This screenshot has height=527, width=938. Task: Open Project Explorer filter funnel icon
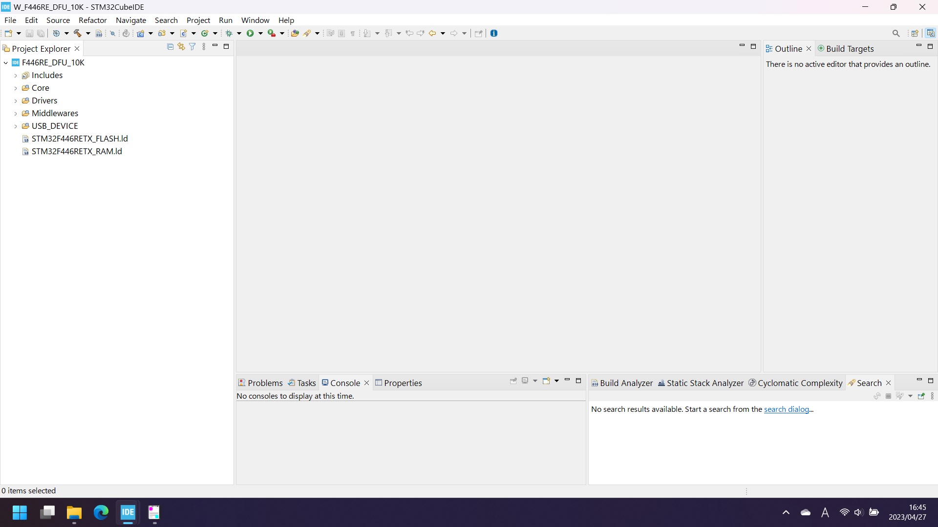click(192, 47)
